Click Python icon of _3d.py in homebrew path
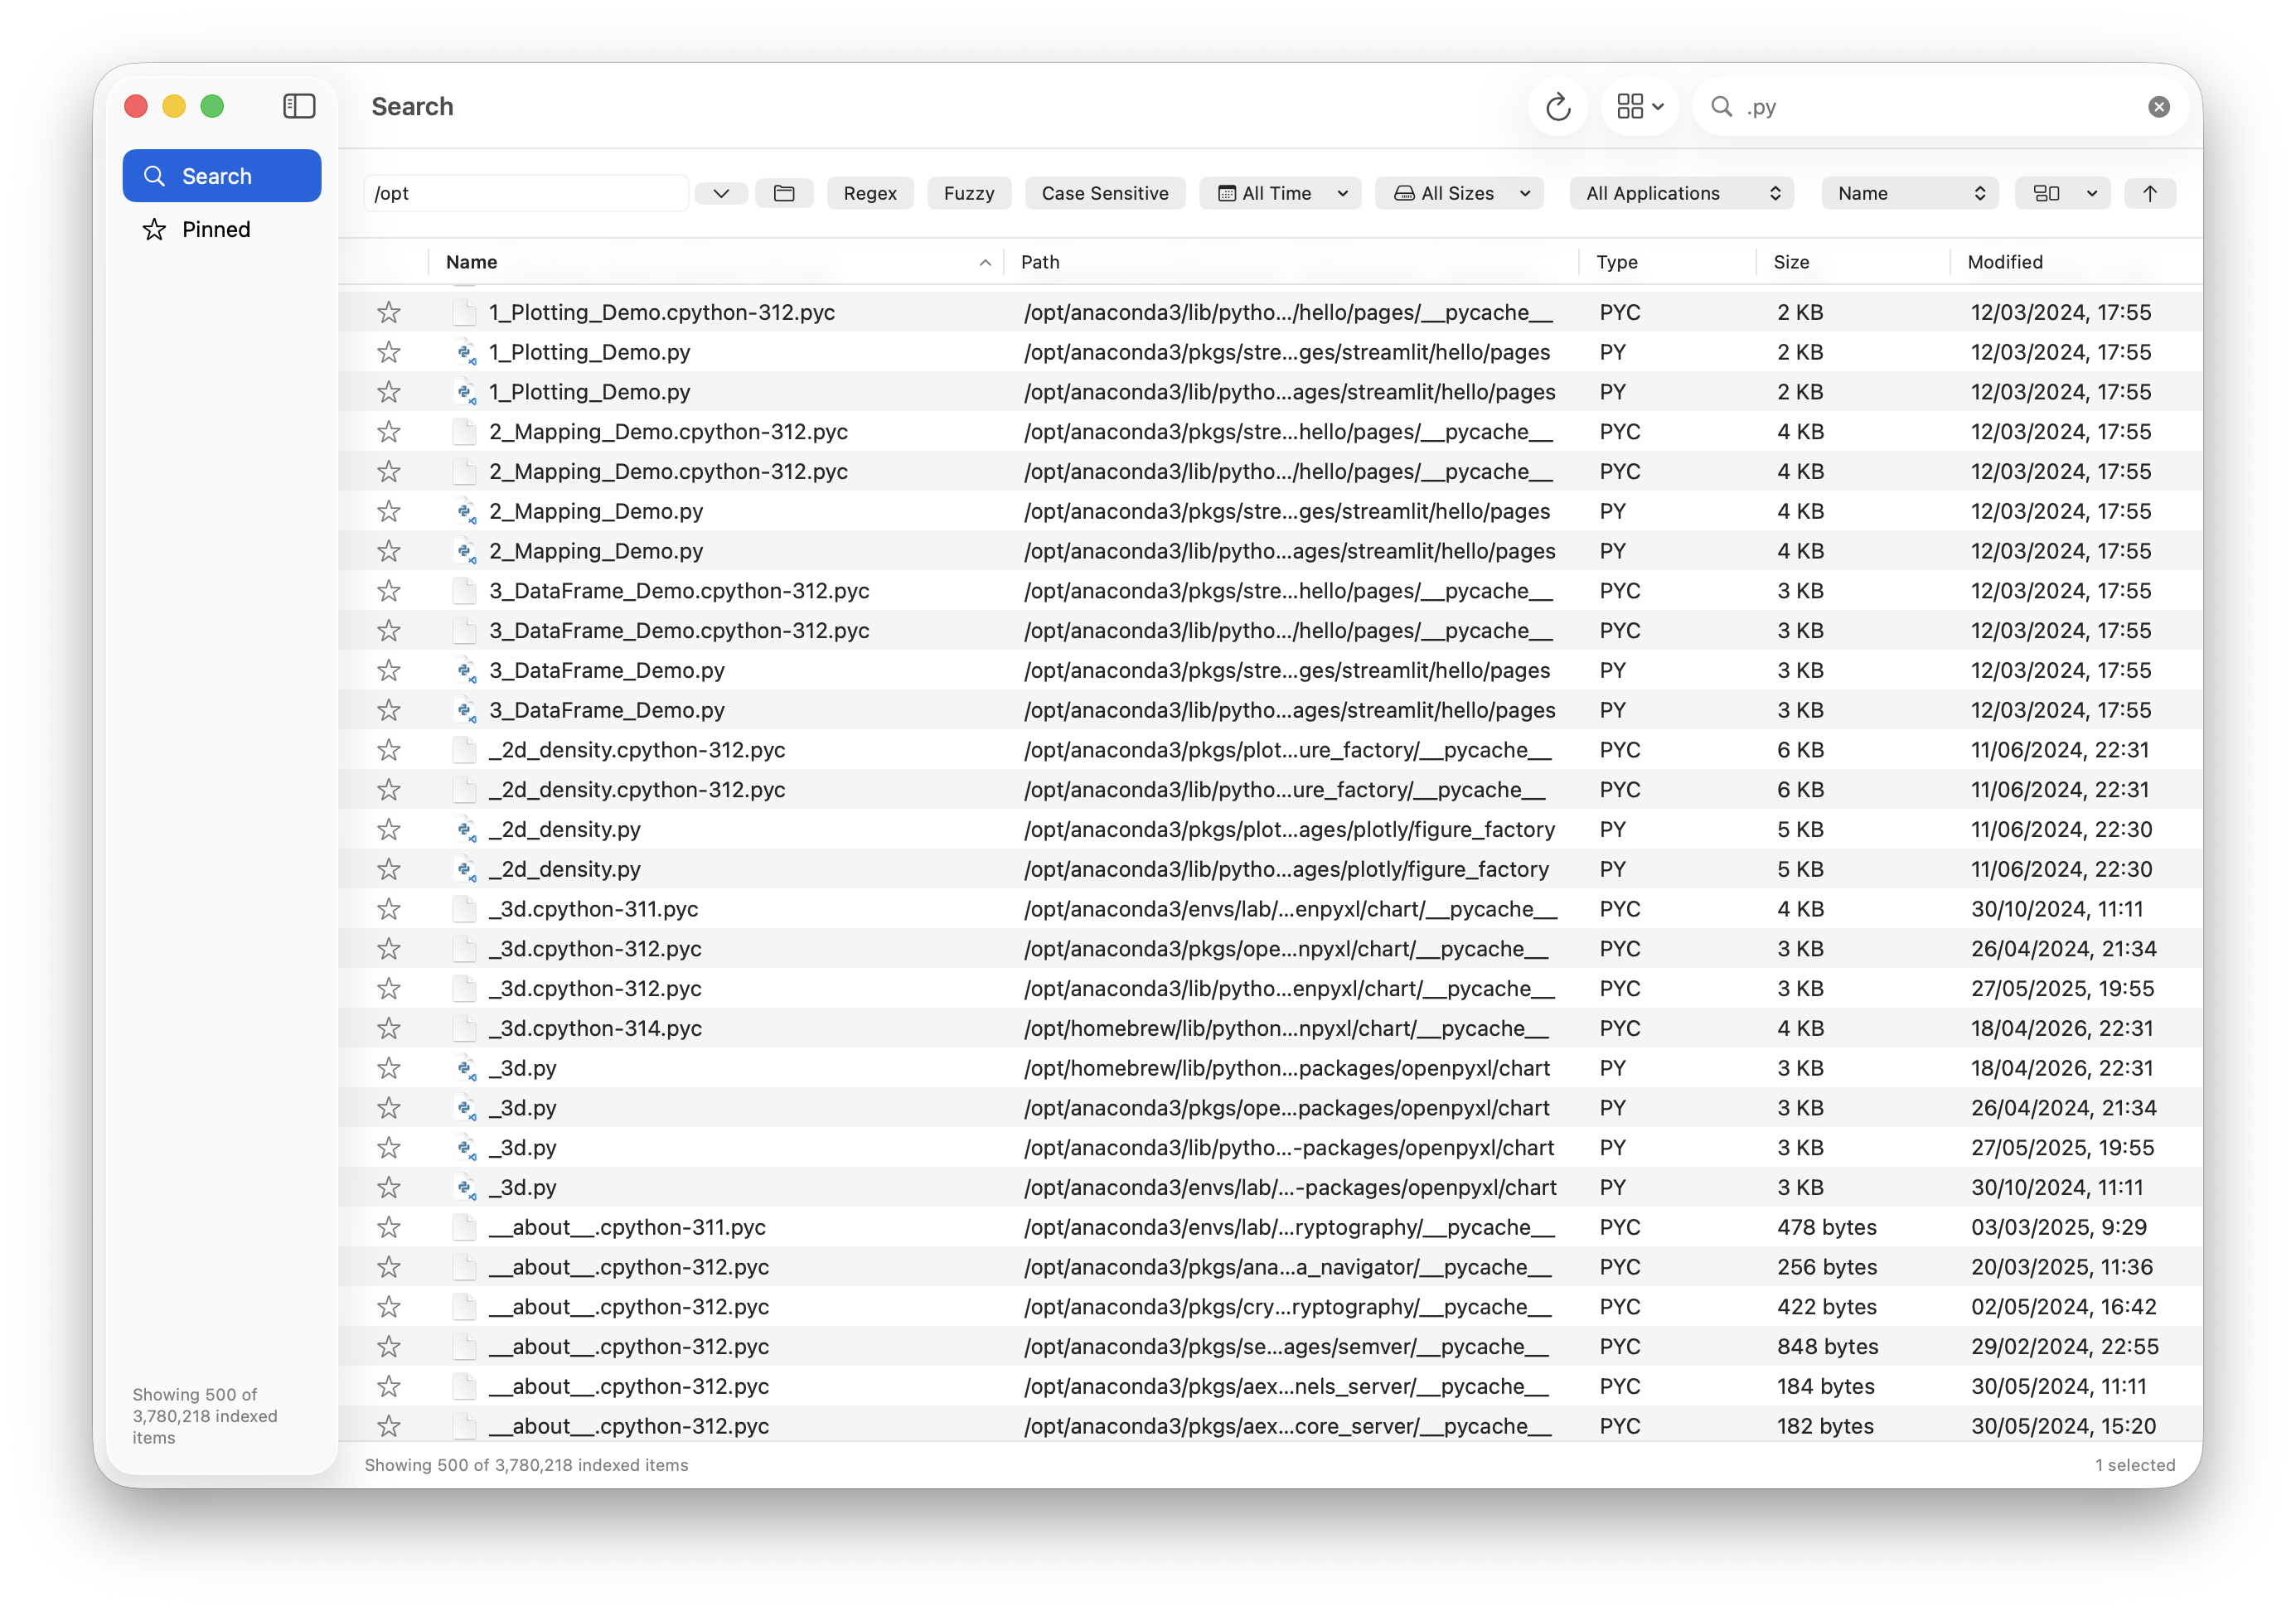 point(465,1068)
